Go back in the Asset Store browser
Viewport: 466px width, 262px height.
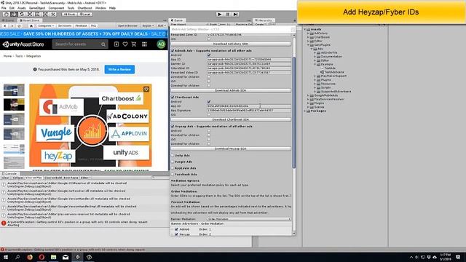click(5, 26)
